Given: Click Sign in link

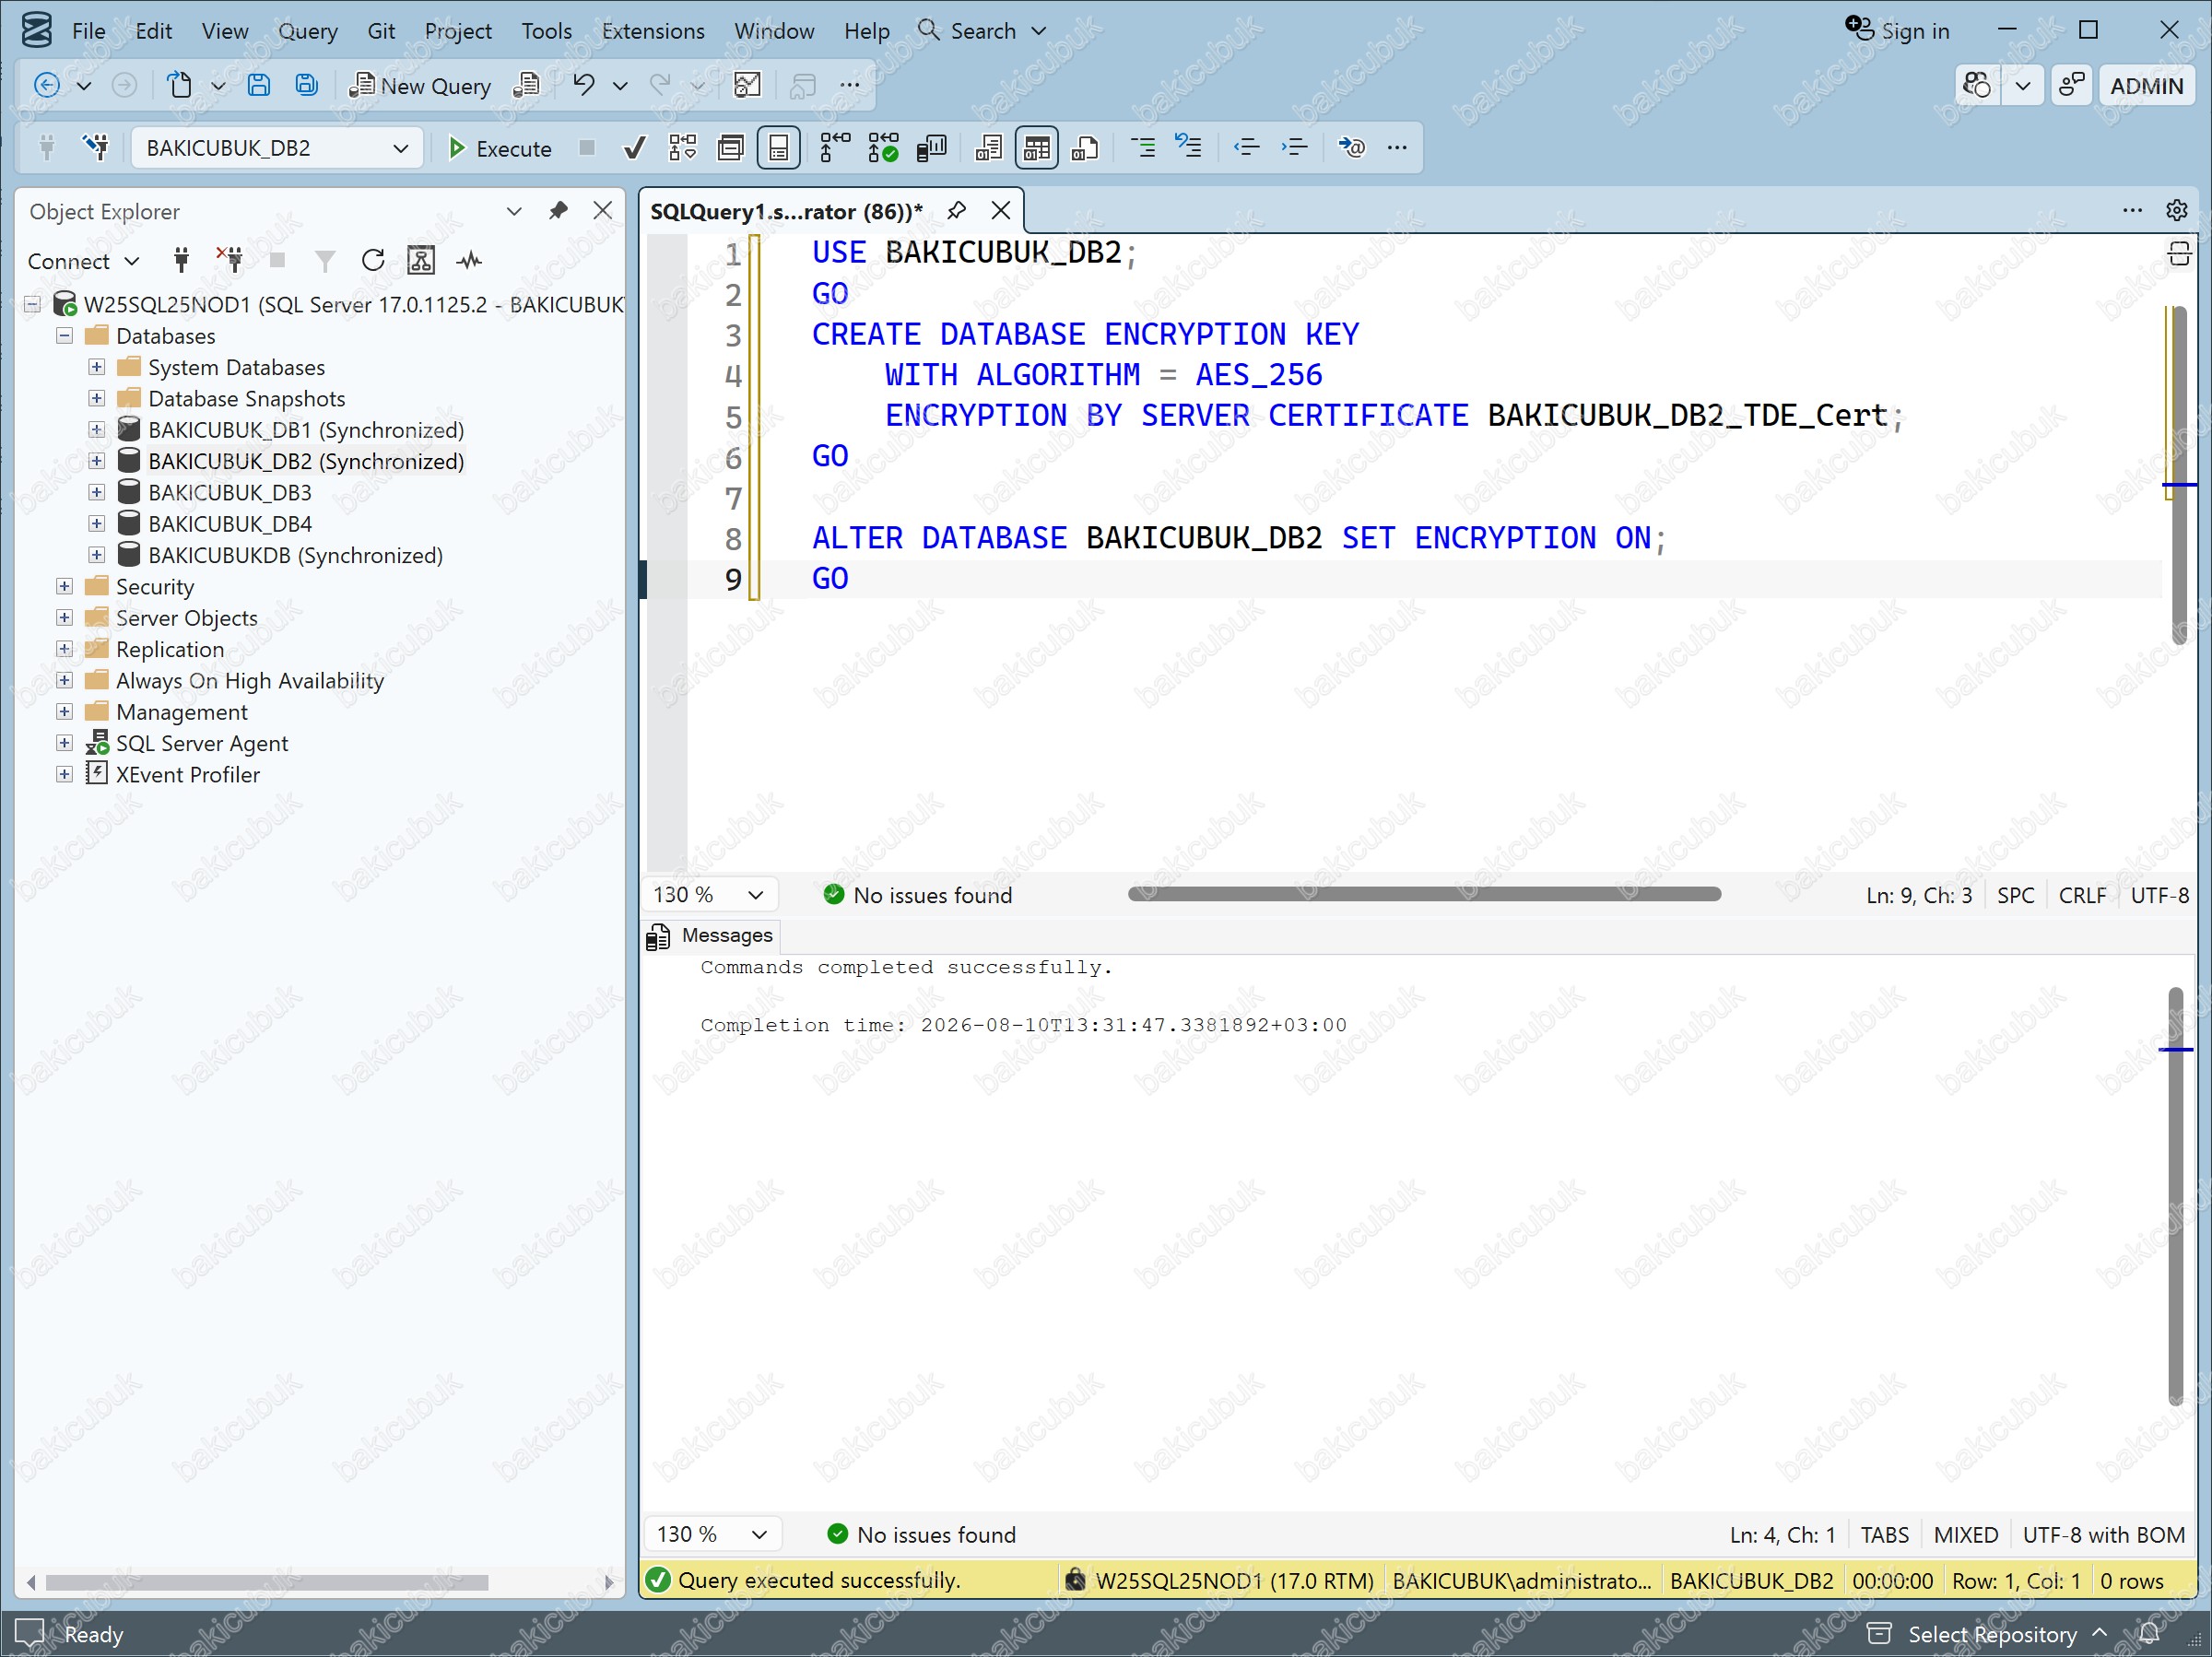Looking at the screenshot, I should point(1897,31).
